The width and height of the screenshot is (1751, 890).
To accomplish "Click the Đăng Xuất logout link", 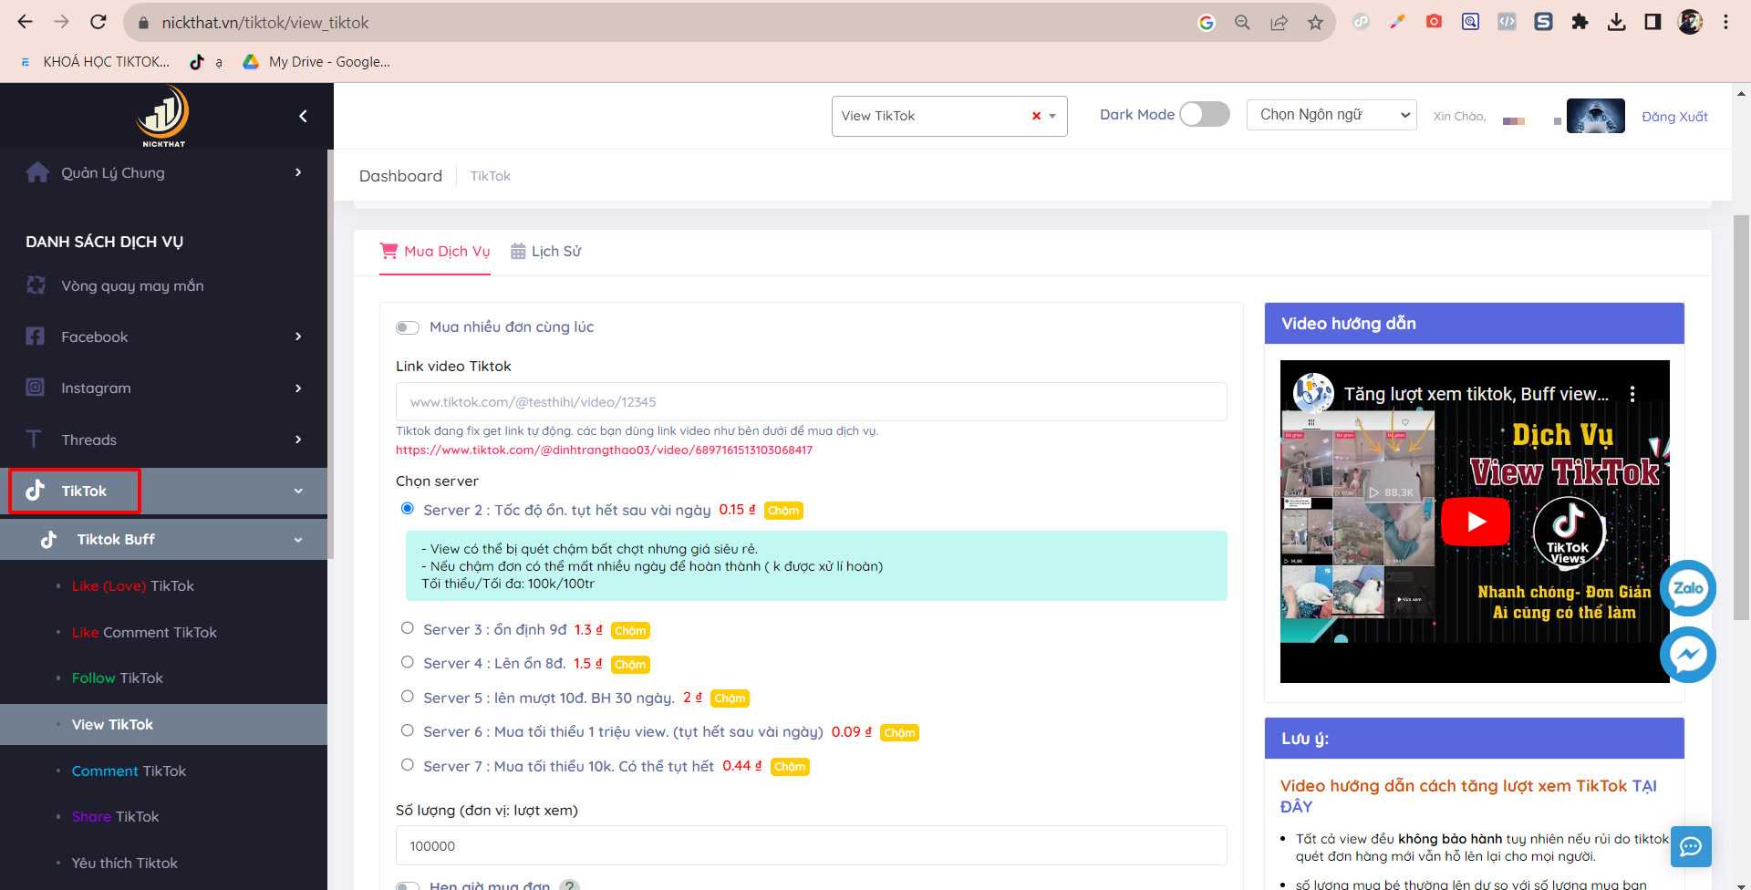I will pos(1674,117).
